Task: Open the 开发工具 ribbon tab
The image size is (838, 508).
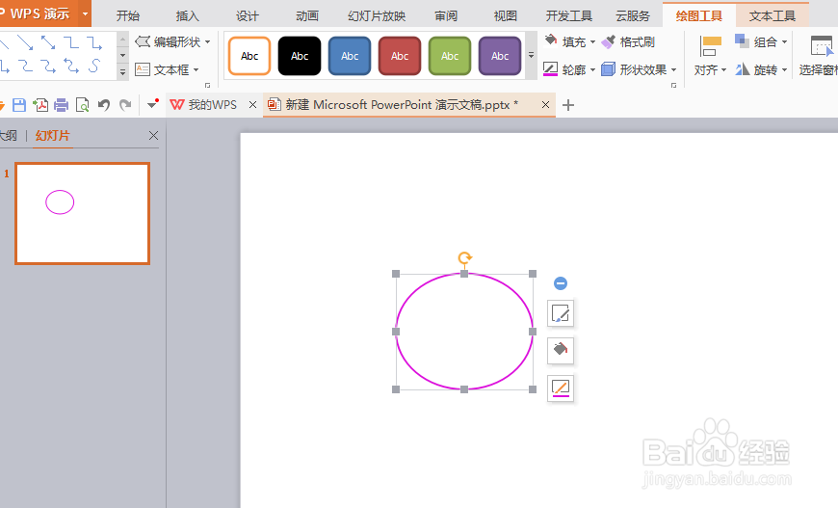Action: pyautogui.click(x=568, y=16)
